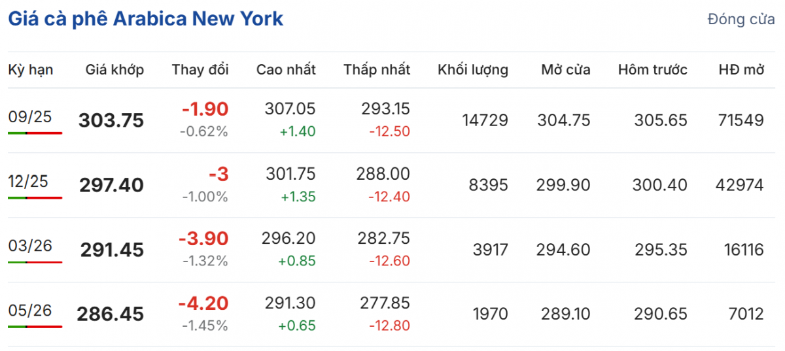The width and height of the screenshot is (785, 351).
Task: Click the green-red range bar under 05/26
Action: tap(35, 327)
